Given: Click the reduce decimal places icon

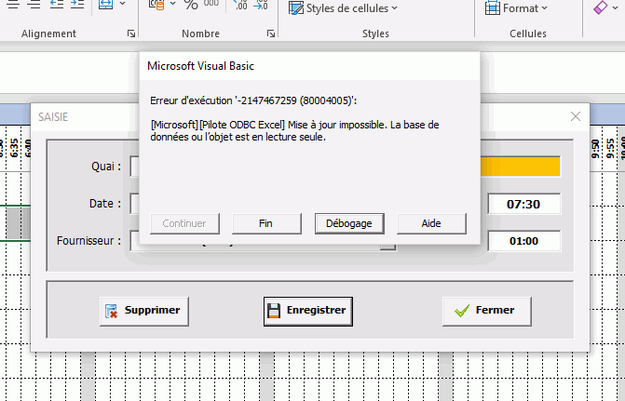Looking at the screenshot, I should 261,5.
